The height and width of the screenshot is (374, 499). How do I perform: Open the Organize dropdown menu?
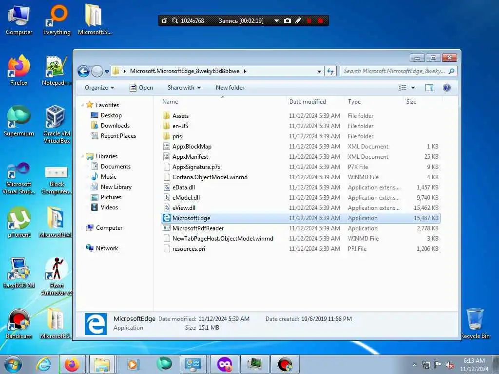coord(99,88)
